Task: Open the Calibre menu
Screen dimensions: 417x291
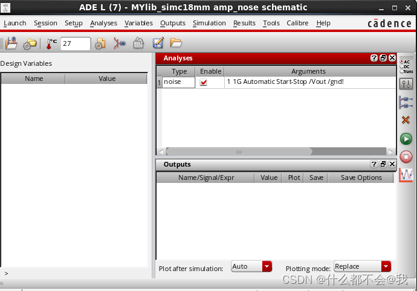Action: tap(297, 23)
